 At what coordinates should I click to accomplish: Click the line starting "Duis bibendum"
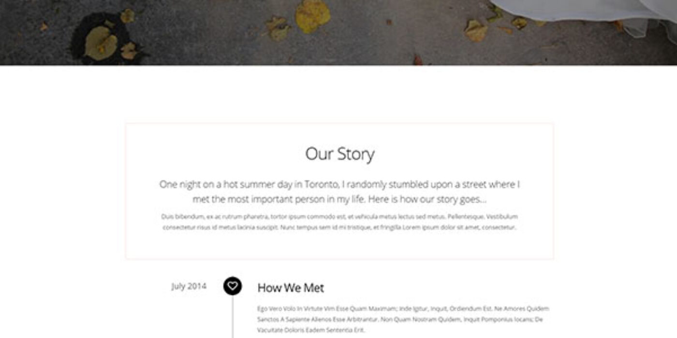(339, 217)
